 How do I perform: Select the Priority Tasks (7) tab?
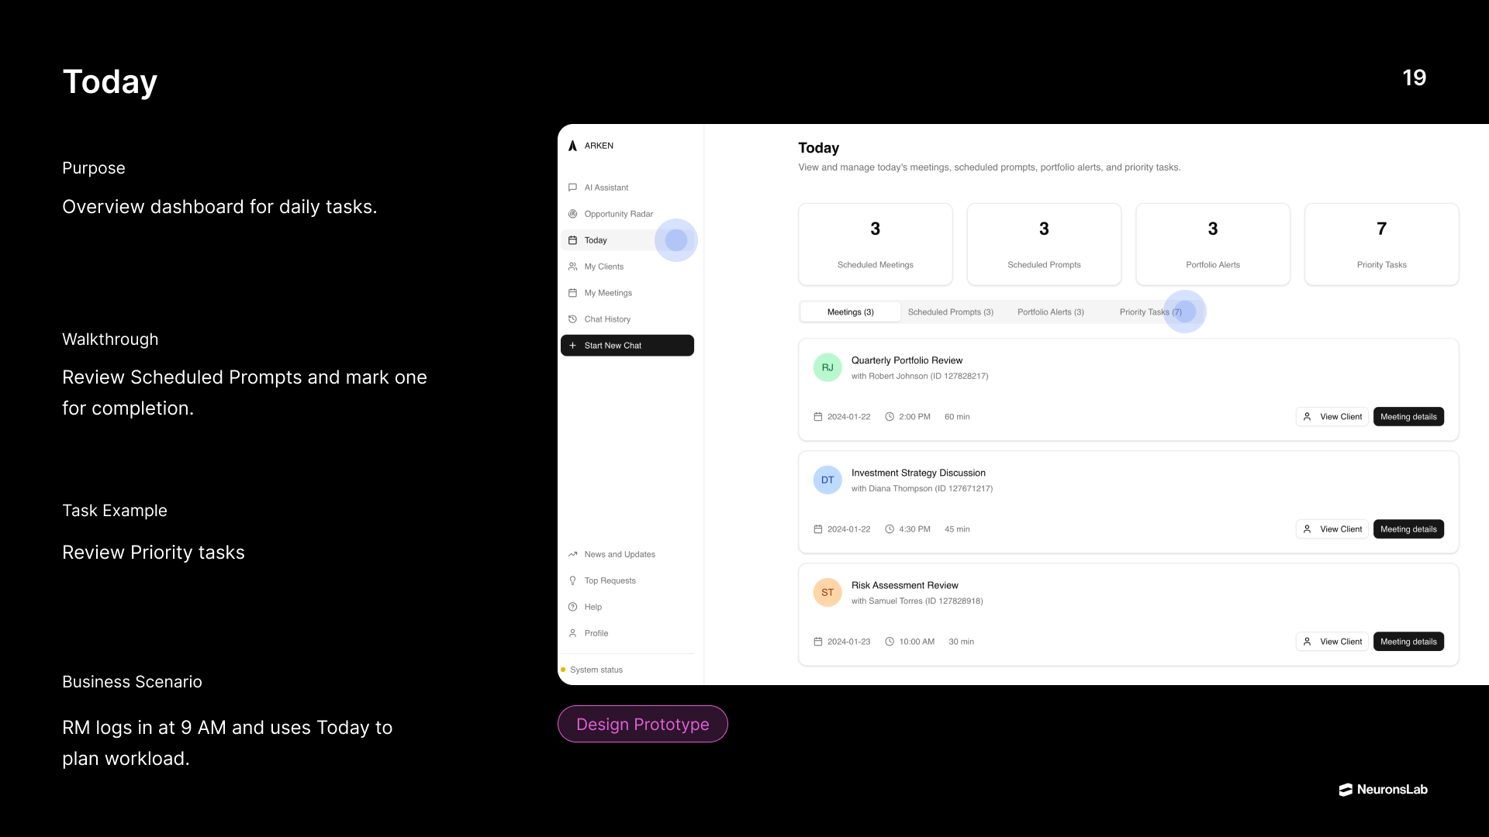[x=1150, y=312]
